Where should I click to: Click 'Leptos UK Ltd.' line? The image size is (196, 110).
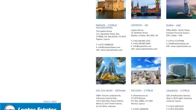tap(137, 30)
